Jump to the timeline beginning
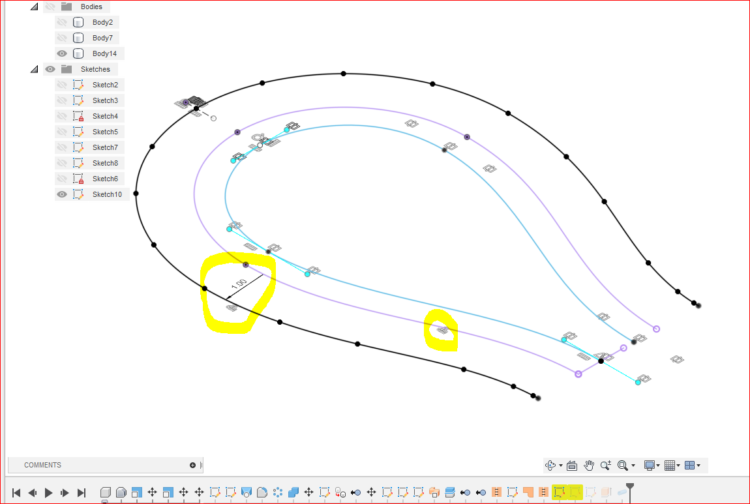 tap(16, 492)
